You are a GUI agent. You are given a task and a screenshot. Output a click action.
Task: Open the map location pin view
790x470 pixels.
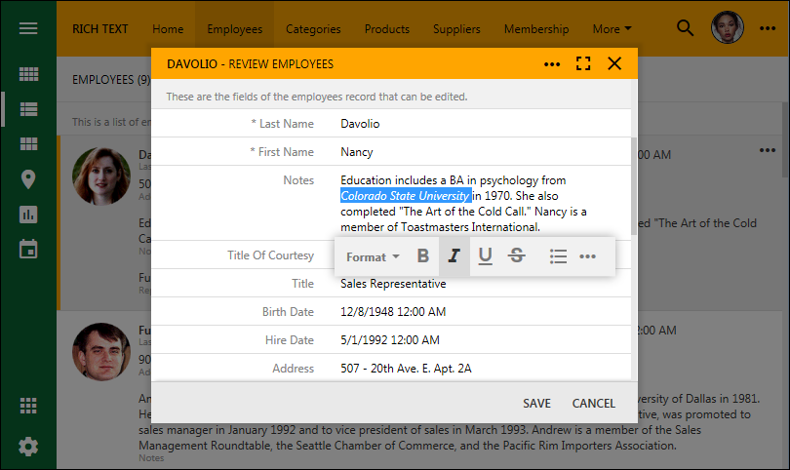pos(28,179)
